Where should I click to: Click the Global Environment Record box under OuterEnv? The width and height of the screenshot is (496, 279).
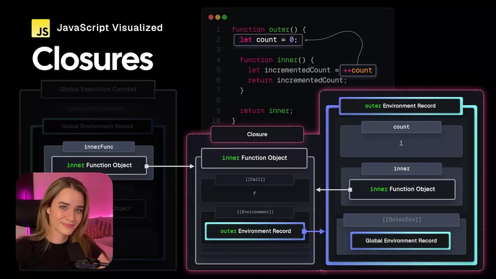(x=401, y=241)
